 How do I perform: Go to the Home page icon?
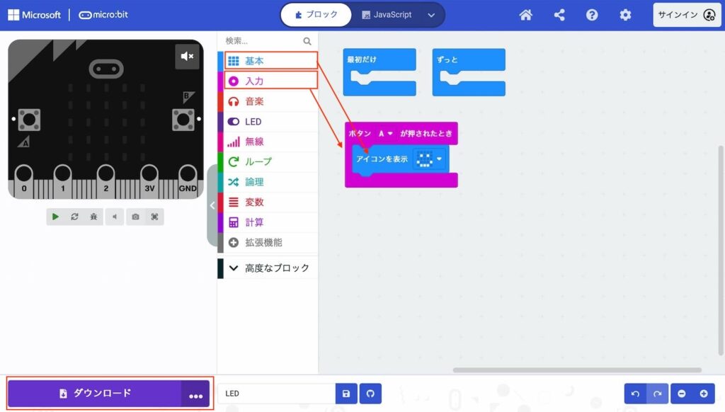525,15
